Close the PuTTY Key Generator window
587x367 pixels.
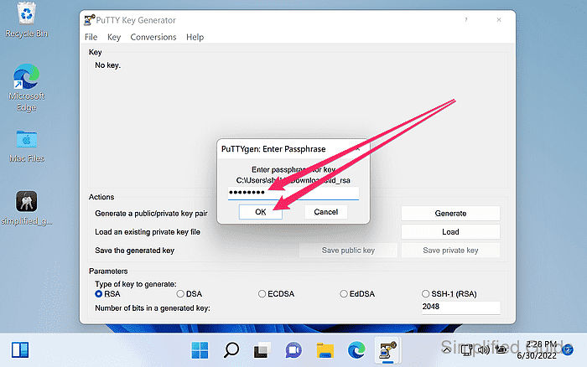tap(499, 20)
